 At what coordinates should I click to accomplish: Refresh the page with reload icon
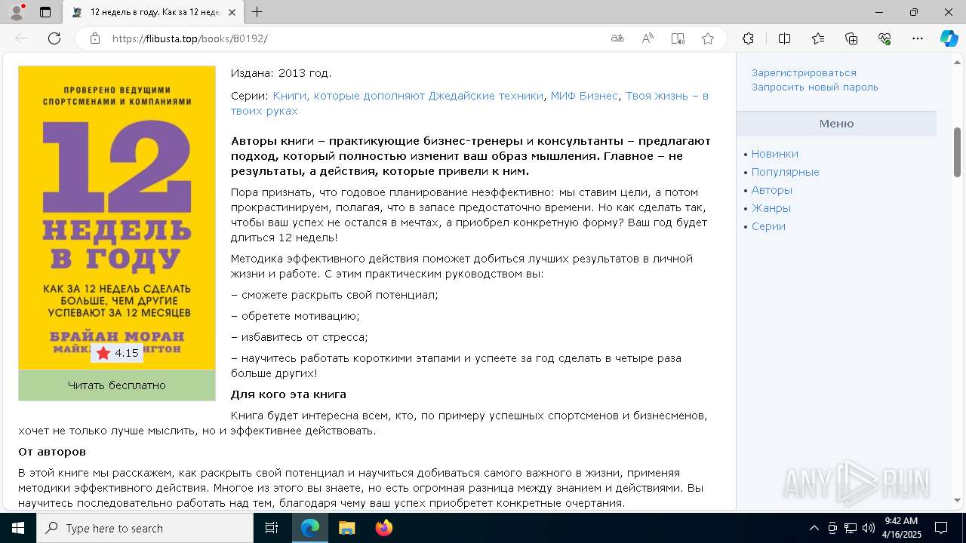[54, 38]
